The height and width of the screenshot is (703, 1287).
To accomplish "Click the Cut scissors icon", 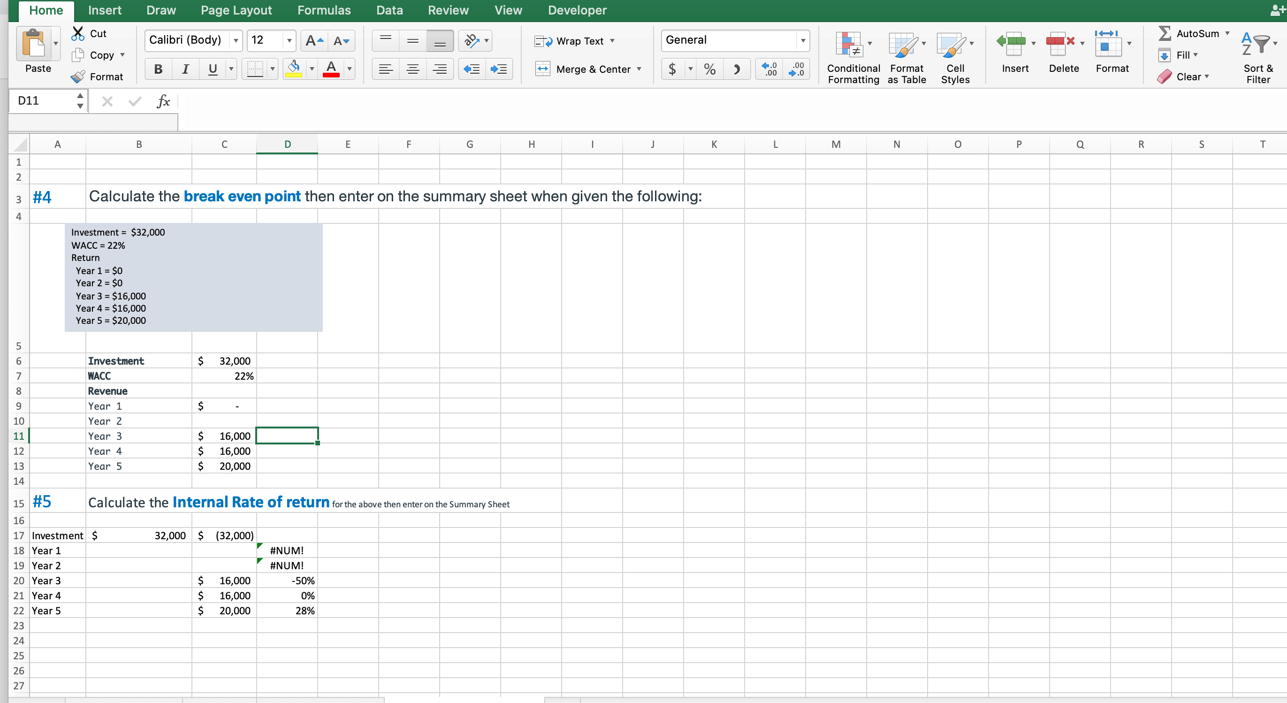I will [x=78, y=33].
